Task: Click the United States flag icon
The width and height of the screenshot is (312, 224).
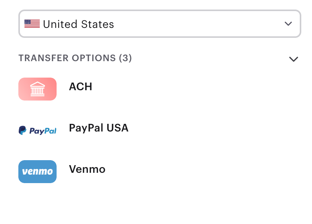Action: [32, 24]
